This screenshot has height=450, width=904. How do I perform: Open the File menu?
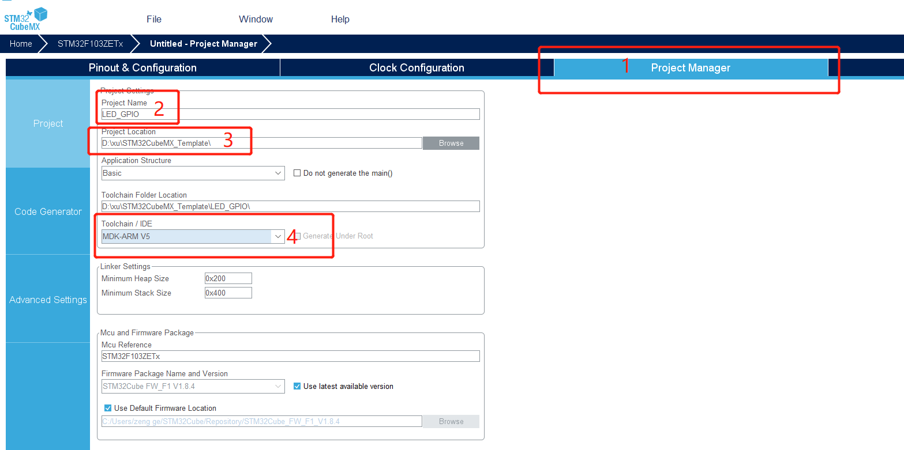[x=154, y=19]
